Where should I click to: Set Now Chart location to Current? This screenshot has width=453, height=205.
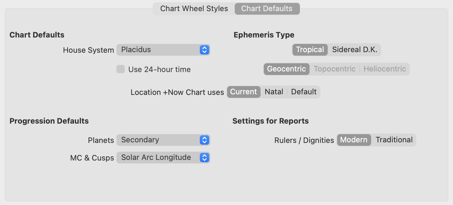(x=244, y=92)
